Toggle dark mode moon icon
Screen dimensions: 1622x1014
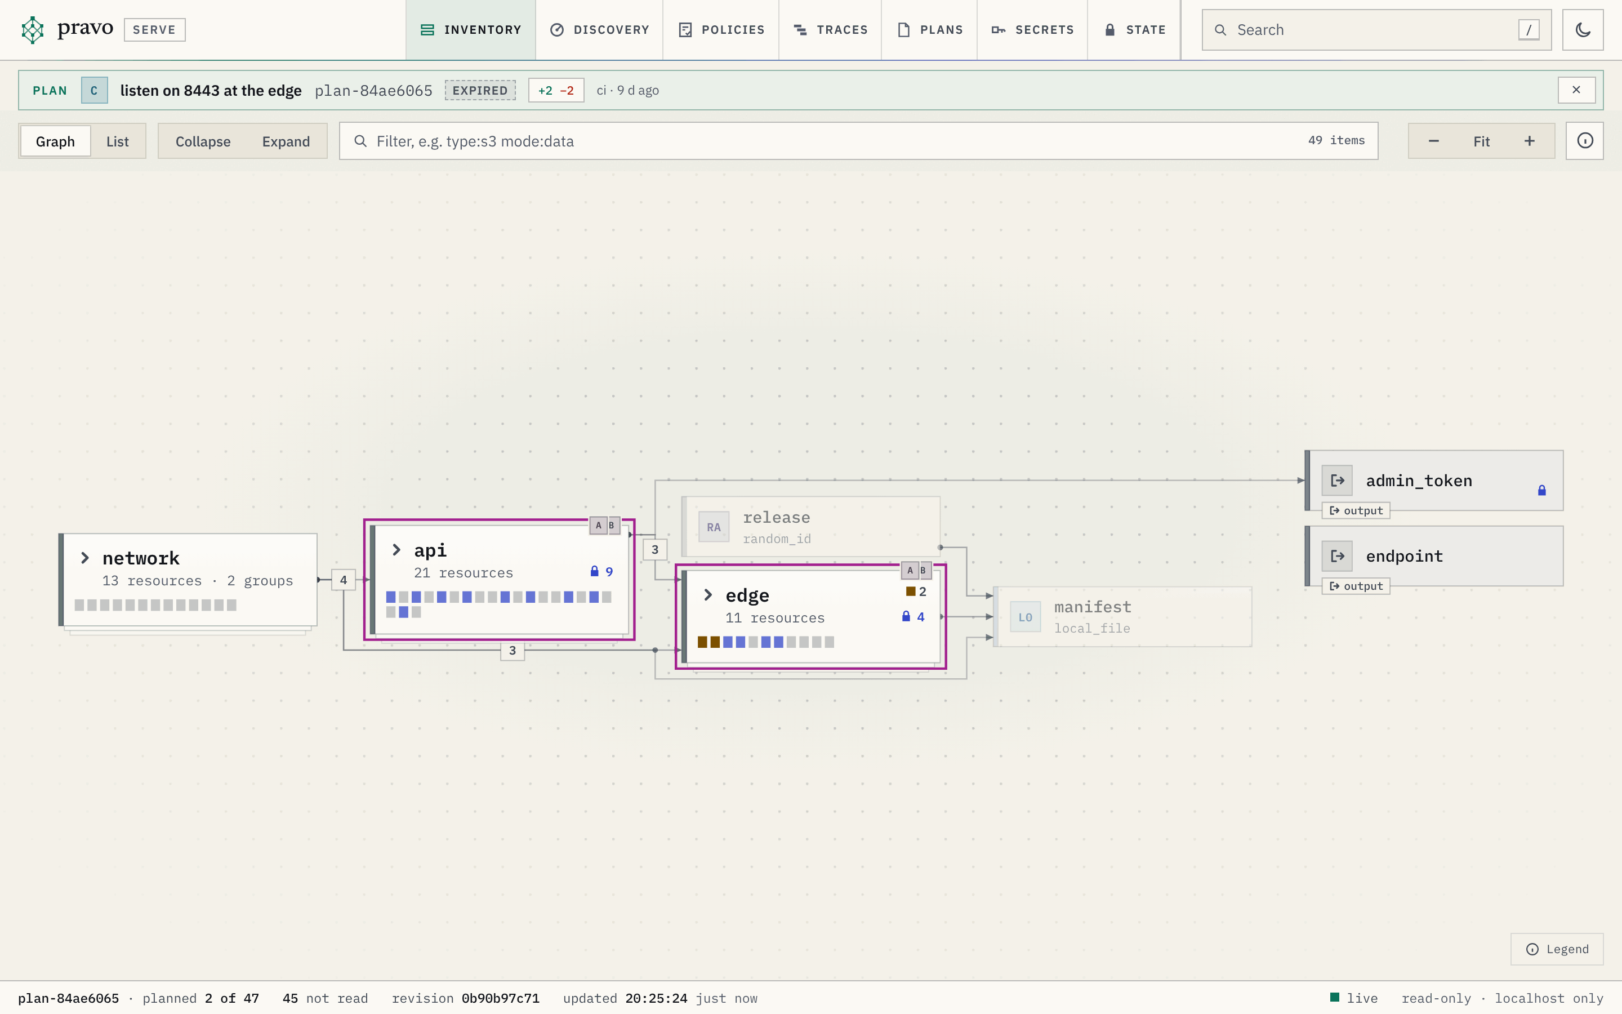coord(1583,29)
